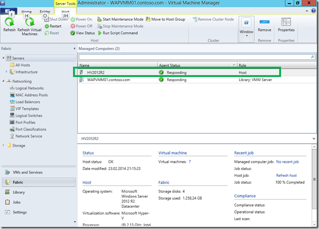Select Infrastructure in the tree
This screenshot has height=229, width=319.
click(24, 72)
